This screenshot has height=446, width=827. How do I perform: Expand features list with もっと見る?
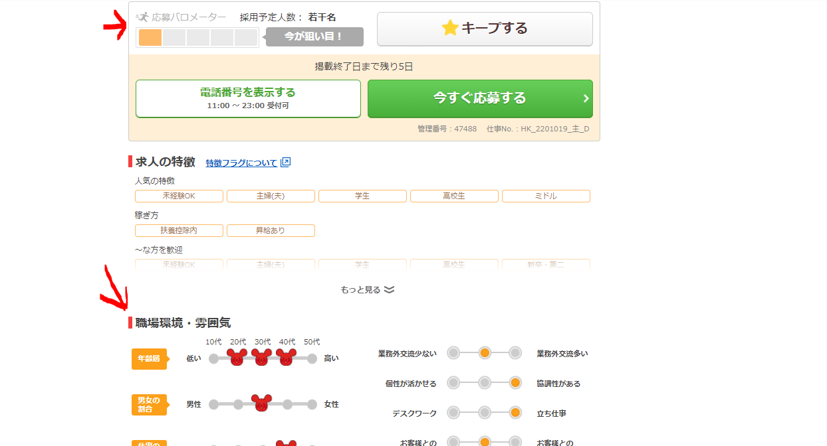coord(367,289)
